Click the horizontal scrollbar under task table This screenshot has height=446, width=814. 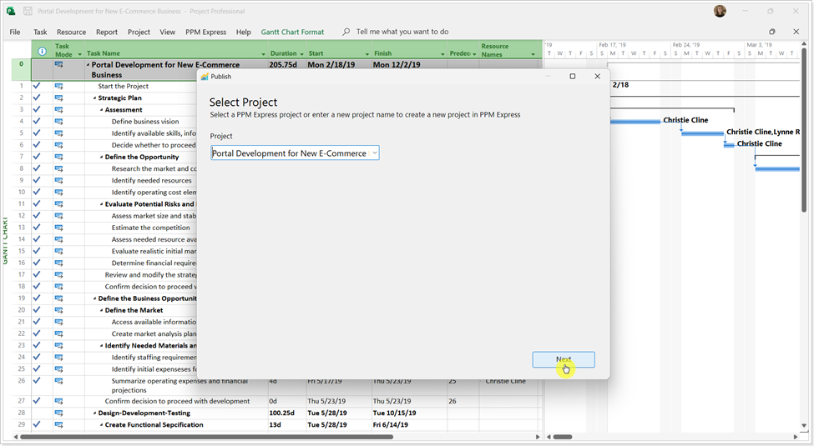click(x=206, y=437)
